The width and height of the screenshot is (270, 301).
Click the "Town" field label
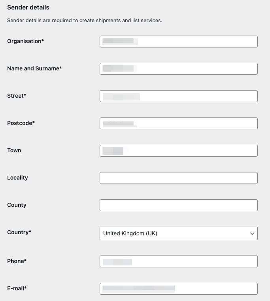(x=14, y=150)
